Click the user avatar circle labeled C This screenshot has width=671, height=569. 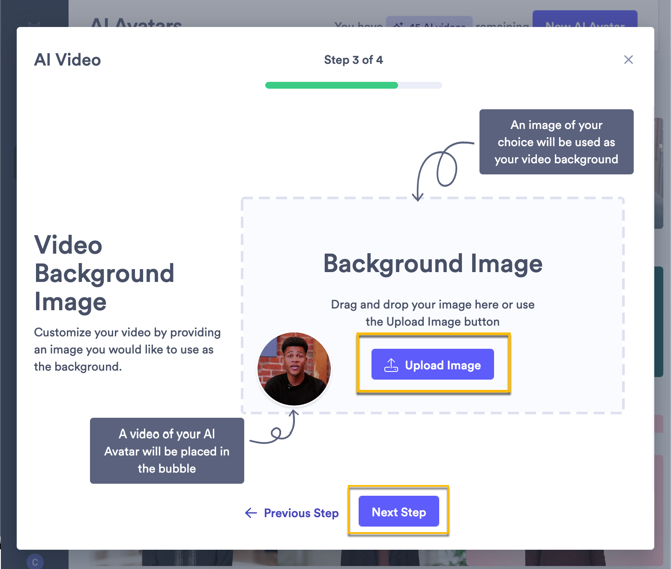tap(35, 561)
